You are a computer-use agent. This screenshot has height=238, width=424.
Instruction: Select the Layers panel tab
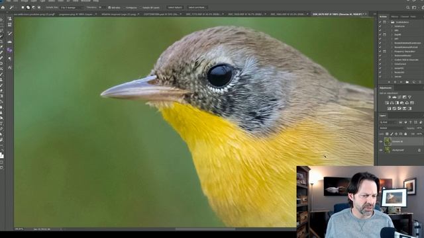tap(383, 116)
